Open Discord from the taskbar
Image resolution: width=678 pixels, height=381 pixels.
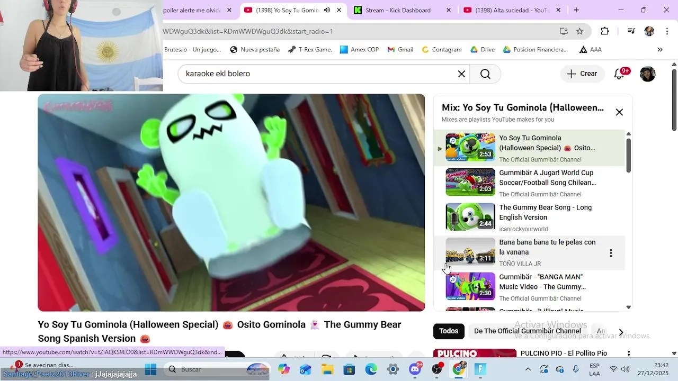[415, 369]
